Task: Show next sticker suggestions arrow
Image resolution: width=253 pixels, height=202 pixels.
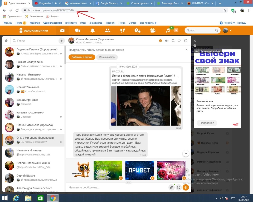Action: tap(186, 170)
